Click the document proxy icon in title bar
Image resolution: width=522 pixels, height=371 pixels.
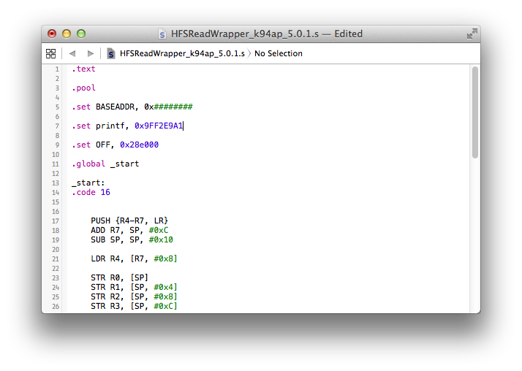[x=162, y=34]
